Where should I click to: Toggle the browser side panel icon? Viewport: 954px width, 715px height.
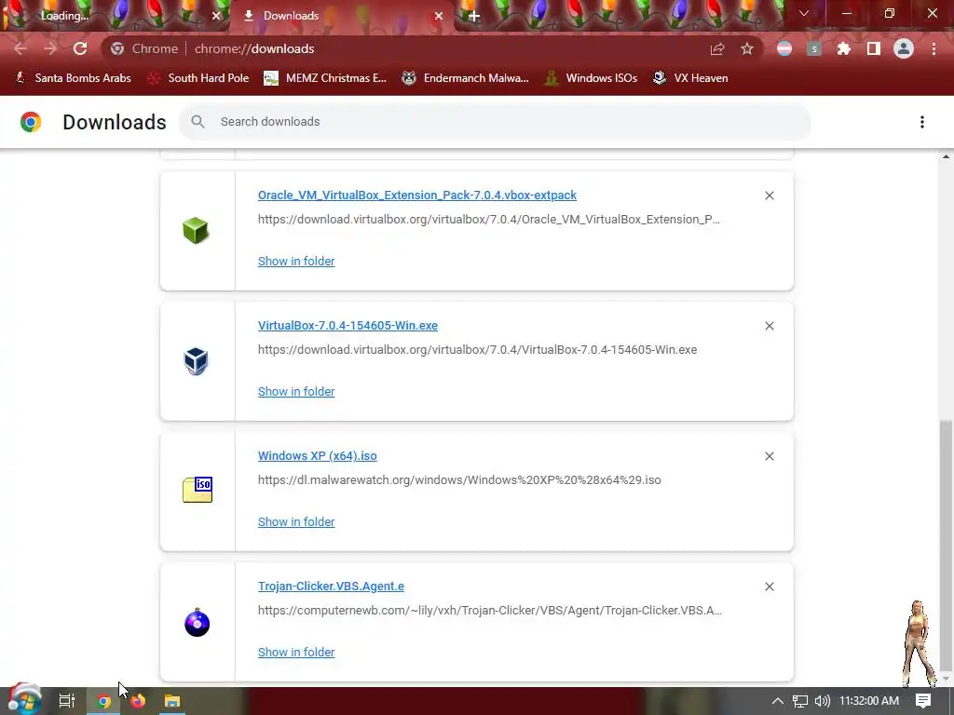tap(873, 48)
